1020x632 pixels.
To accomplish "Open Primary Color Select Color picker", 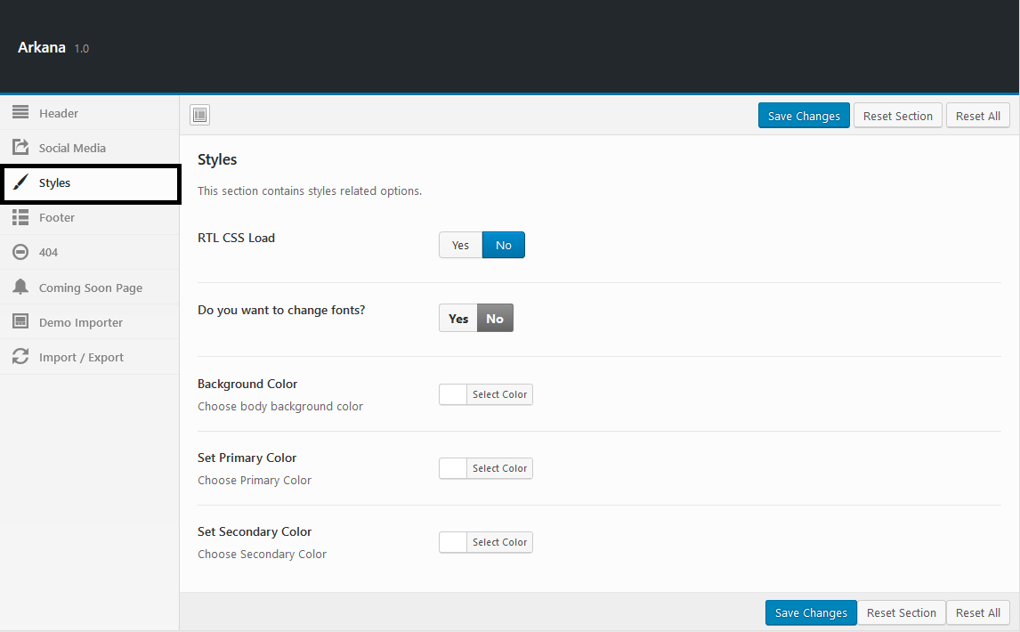I will [499, 468].
